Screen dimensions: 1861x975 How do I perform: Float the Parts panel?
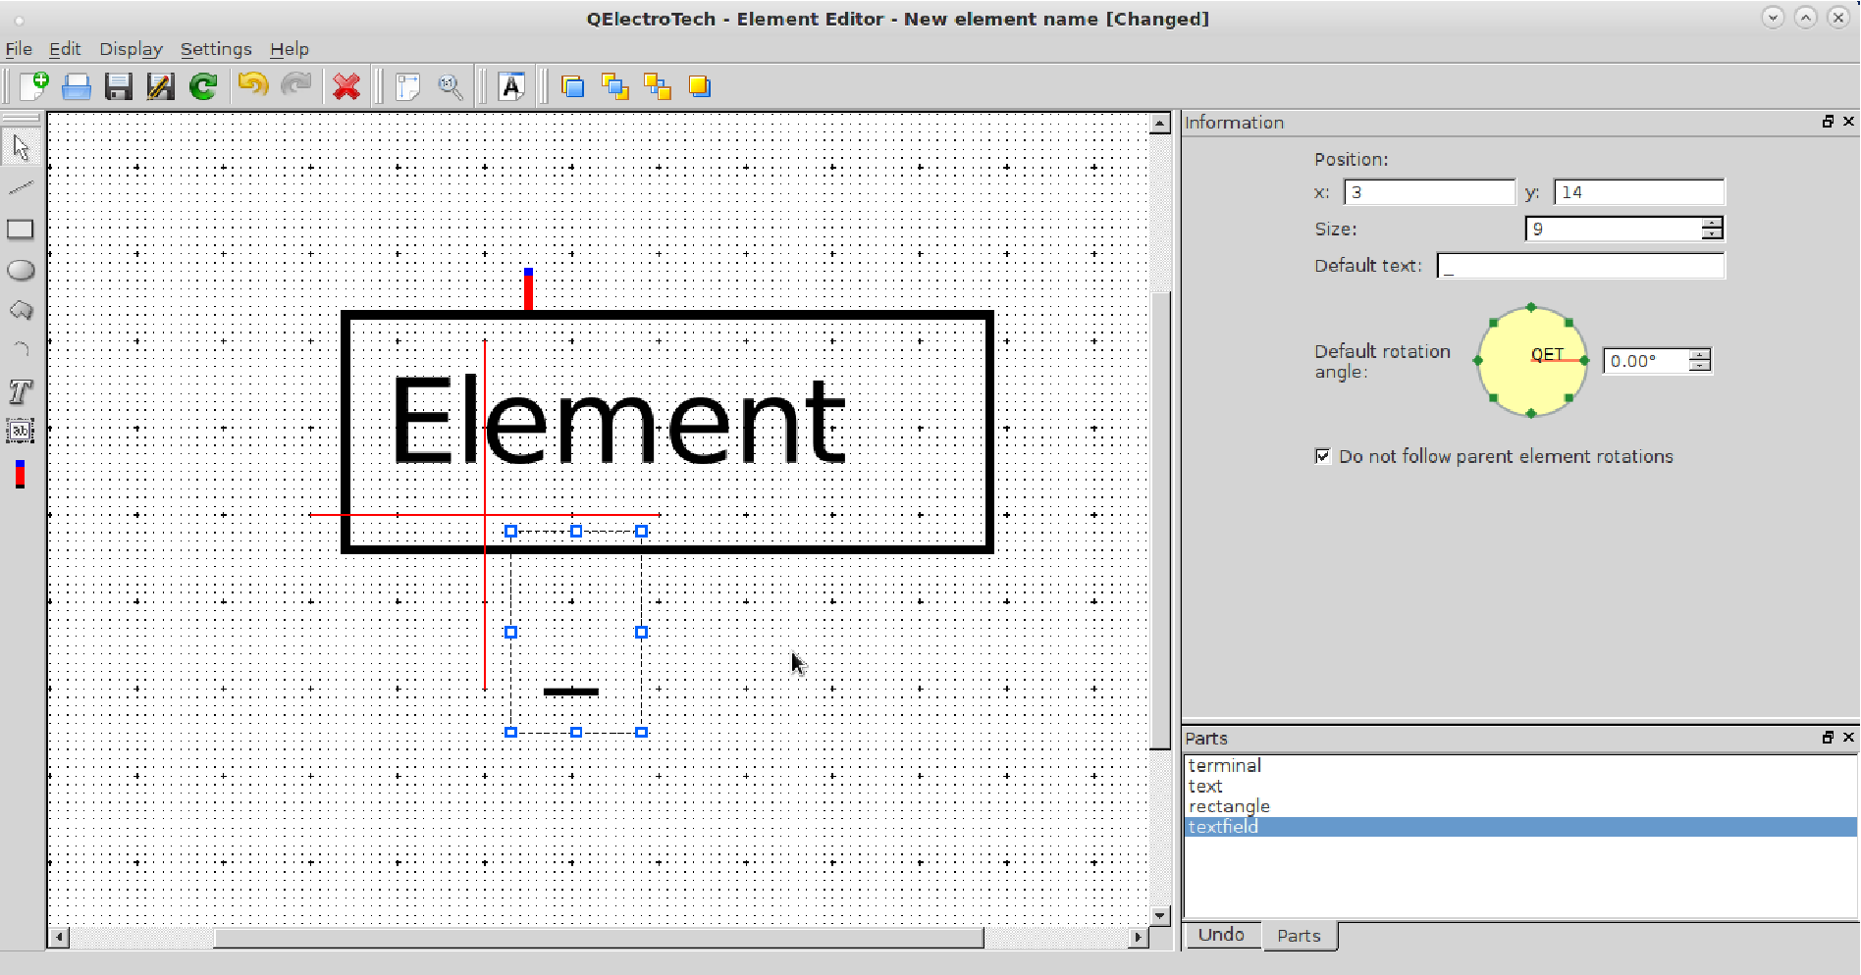(1828, 738)
